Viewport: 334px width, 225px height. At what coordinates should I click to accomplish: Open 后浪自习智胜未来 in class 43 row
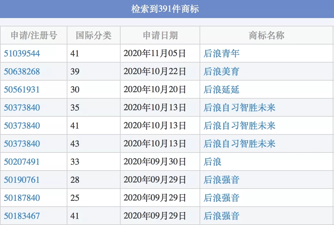coord(240,144)
